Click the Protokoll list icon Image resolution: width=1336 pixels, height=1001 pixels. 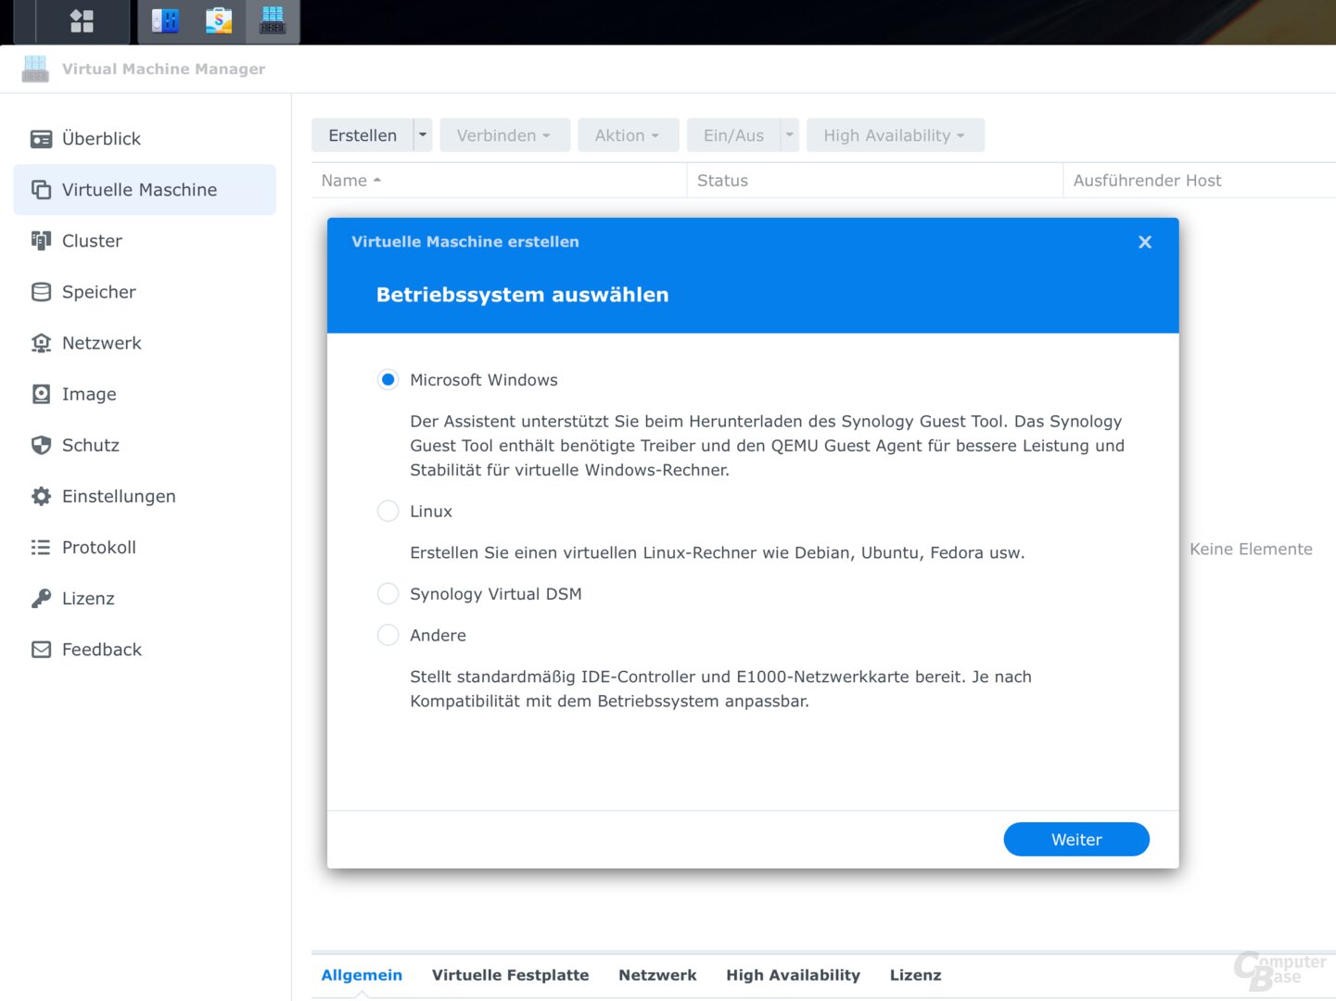click(x=41, y=547)
